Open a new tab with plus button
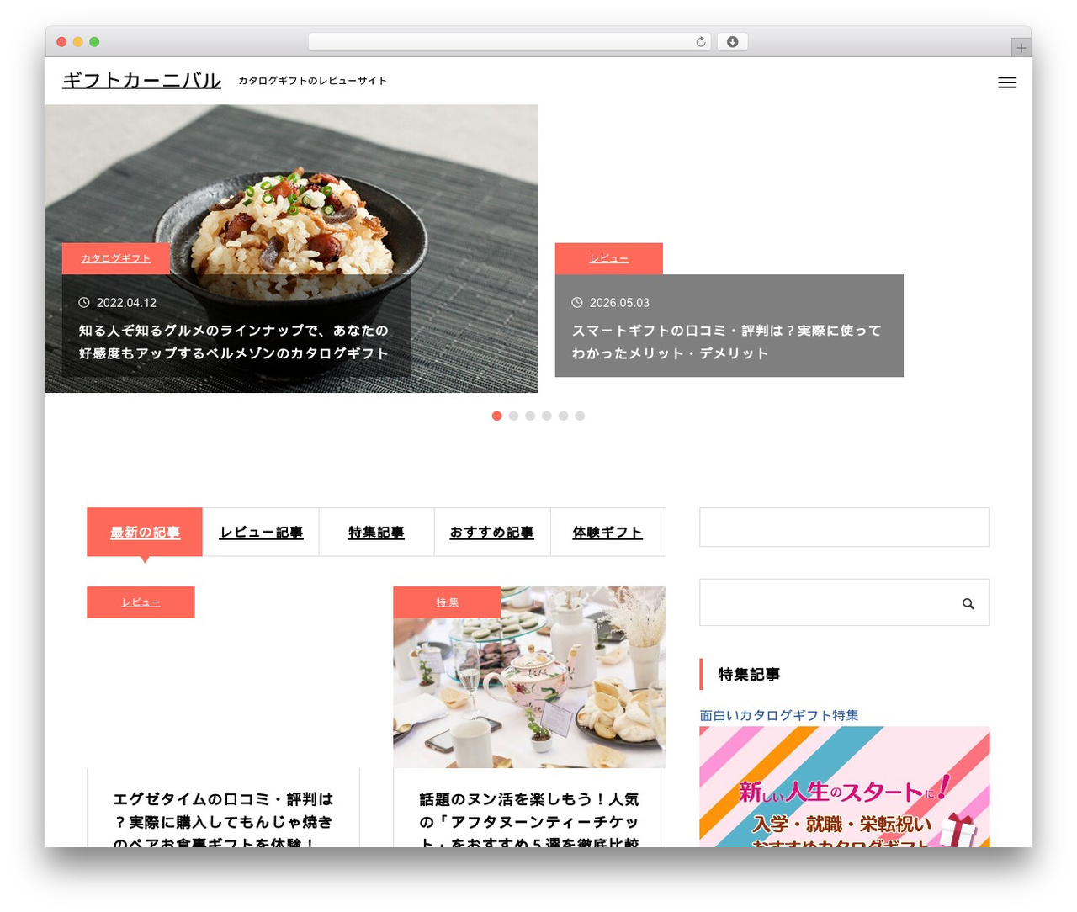Image resolution: width=1077 pixels, height=912 pixels. tap(1021, 48)
